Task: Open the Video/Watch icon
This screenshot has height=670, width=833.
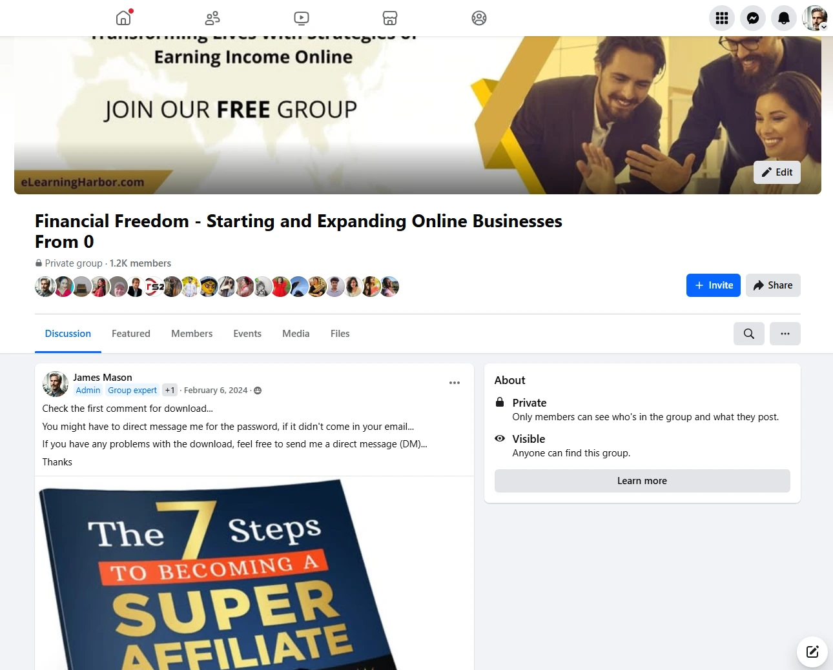Action: (302, 18)
